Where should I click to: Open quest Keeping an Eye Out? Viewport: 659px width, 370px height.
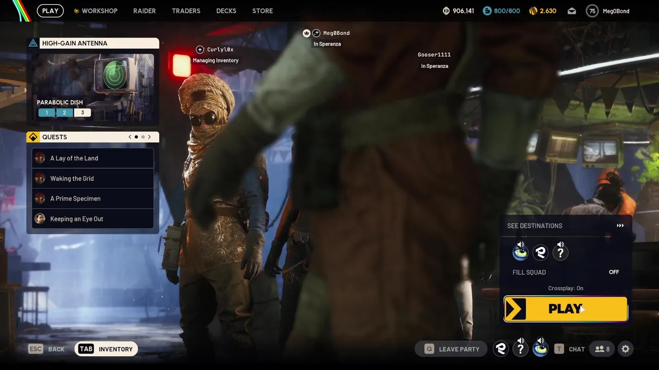click(93, 219)
